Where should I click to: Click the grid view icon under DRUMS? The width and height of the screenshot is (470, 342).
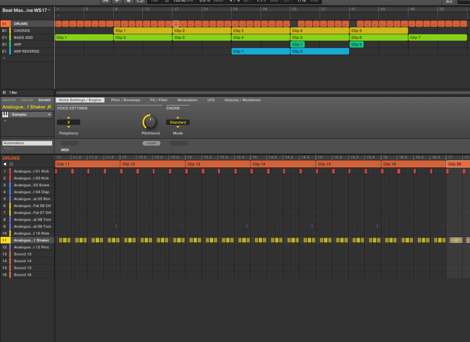pos(11,164)
